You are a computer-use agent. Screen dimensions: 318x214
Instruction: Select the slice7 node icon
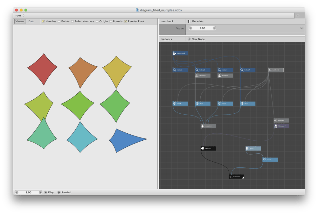[242, 104]
